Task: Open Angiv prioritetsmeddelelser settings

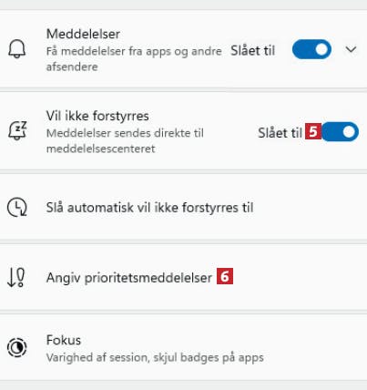Action: (183, 277)
